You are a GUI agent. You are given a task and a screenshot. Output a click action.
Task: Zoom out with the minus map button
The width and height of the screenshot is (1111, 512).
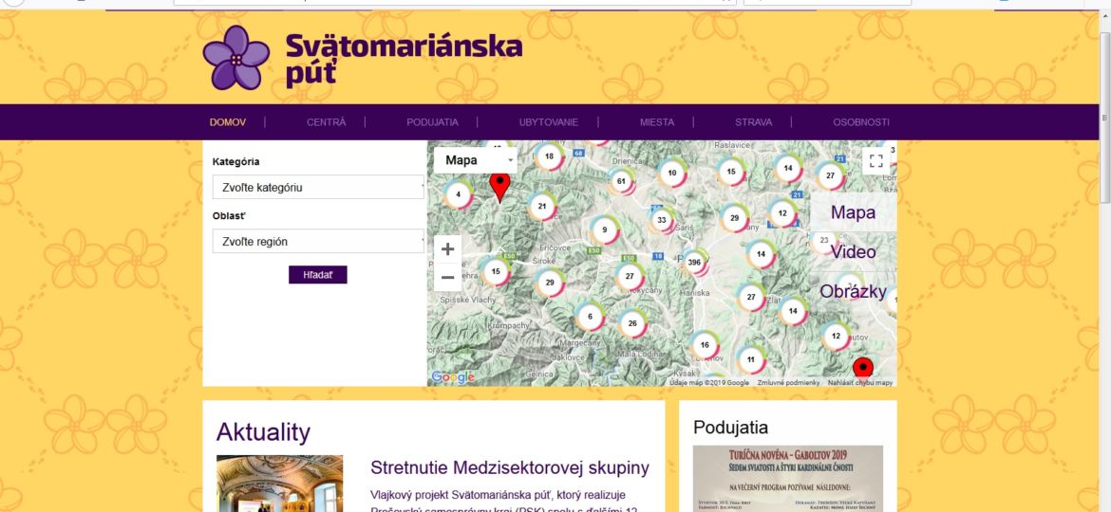[x=448, y=277]
